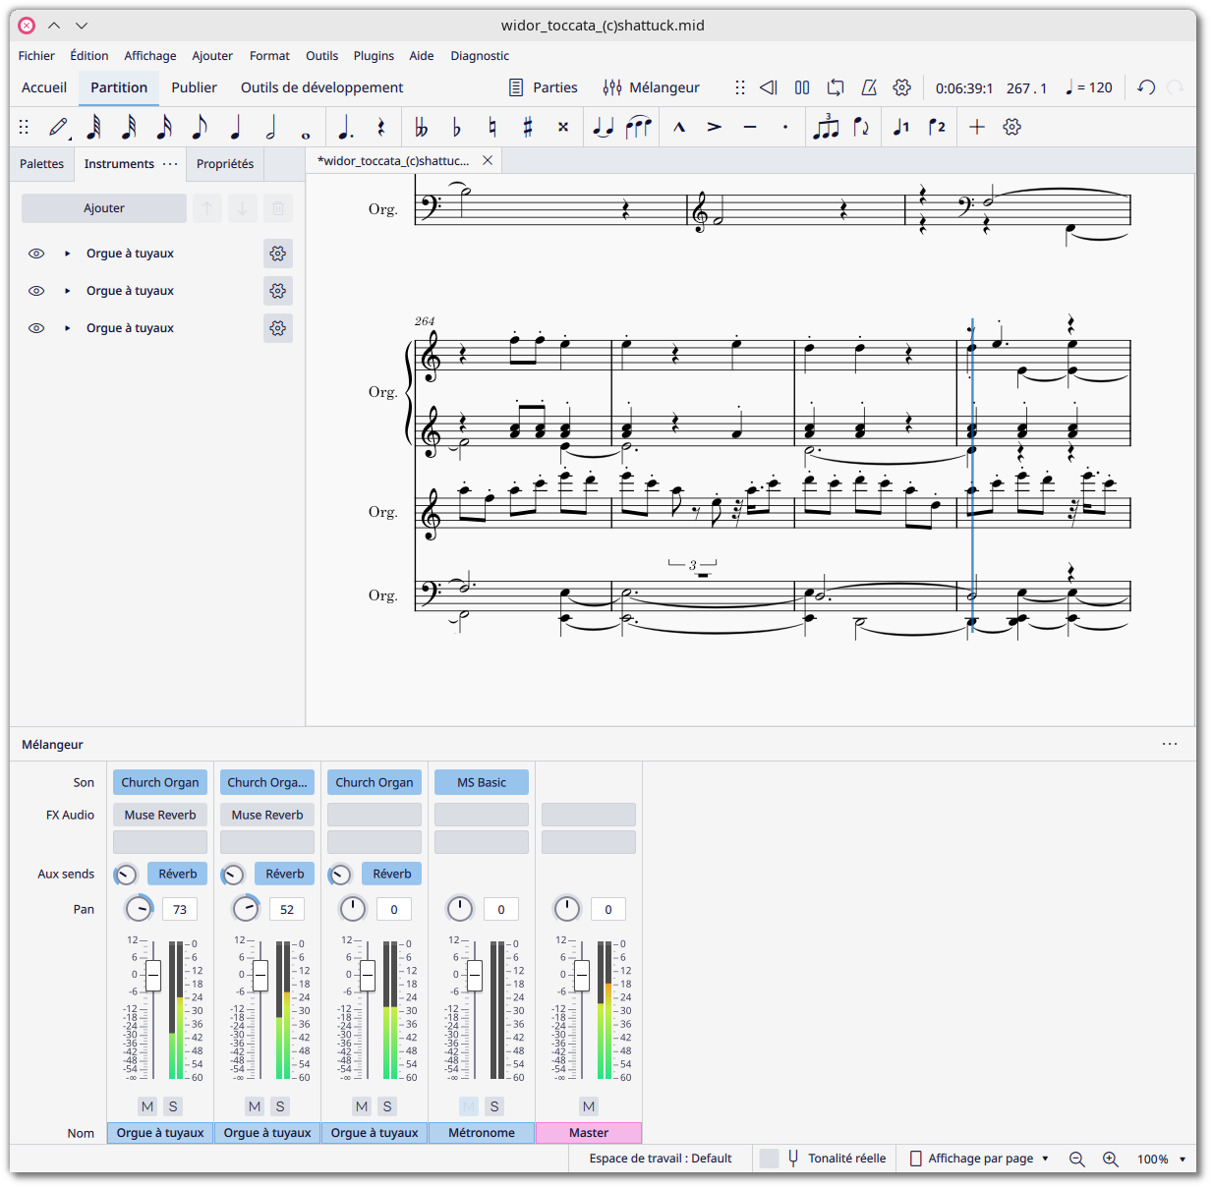Viewport: 1212px width, 1188px height.
Task: Hide the second Orgue à tuyaux instrument
Action: pos(36,291)
